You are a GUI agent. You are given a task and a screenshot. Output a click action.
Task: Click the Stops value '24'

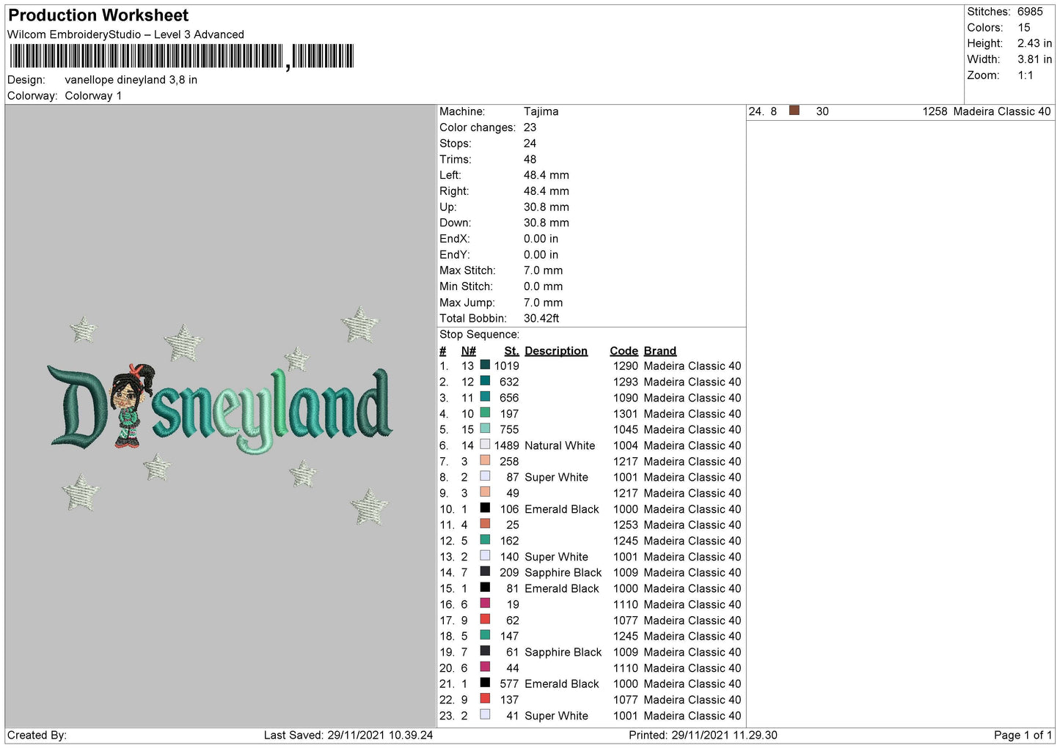530,144
